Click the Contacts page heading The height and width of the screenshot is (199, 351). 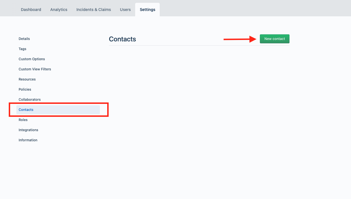click(x=122, y=39)
